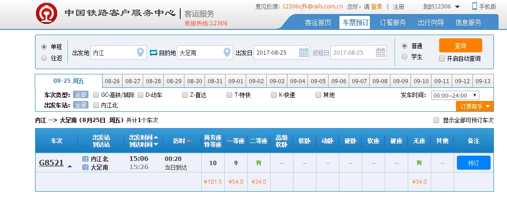This screenshot has height=208, width=507.
Task: Click the 手机版 mobile version link
Action: point(488,7)
